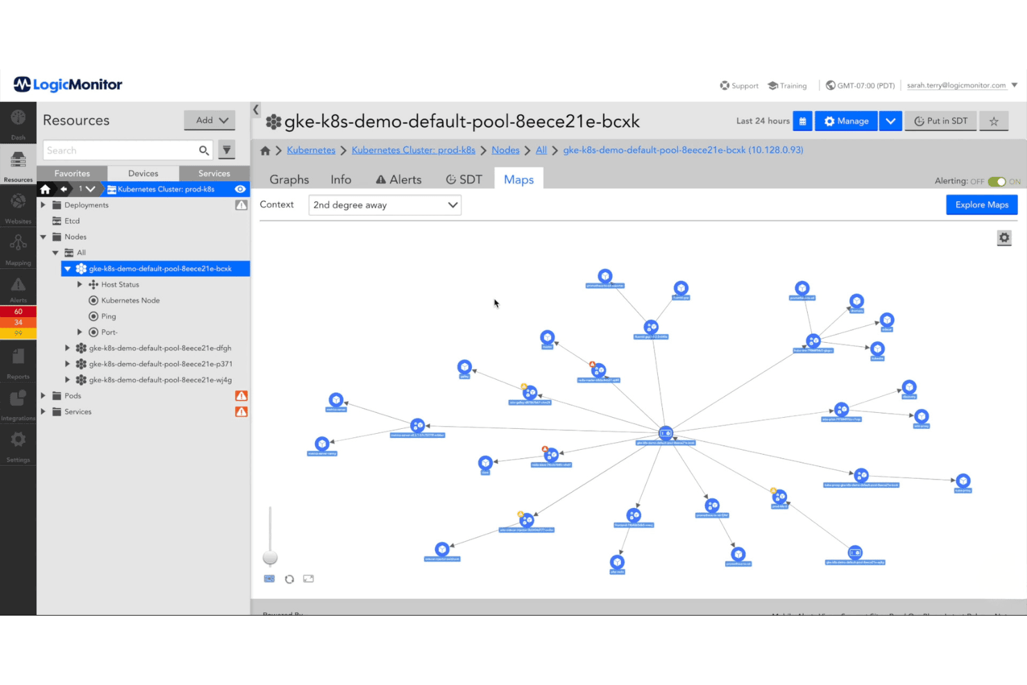This screenshot has width=1027, height=685.
Task: Expand the Host Status item
Action: 80,285
